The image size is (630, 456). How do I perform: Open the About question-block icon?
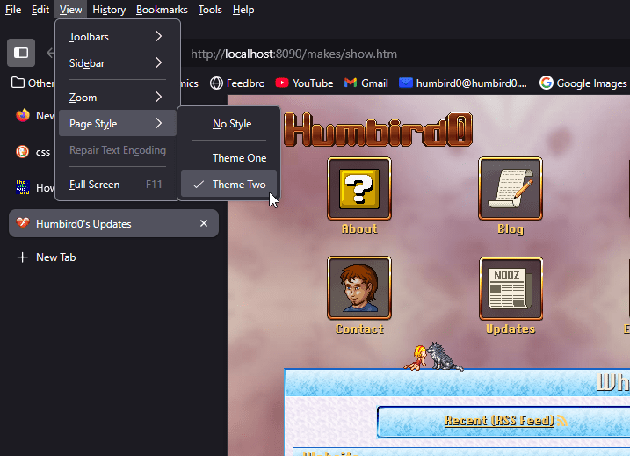(358, 189)
